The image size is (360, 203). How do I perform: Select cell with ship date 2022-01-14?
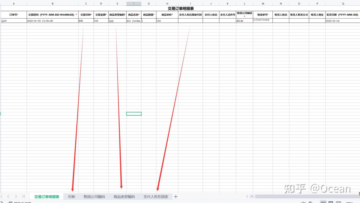pos(343,21)
